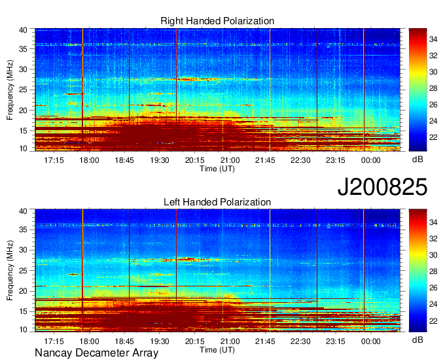Click the 00:00 time tick of Left Handed plot
This screenshot has width=445, height=361.
(370, 341)
